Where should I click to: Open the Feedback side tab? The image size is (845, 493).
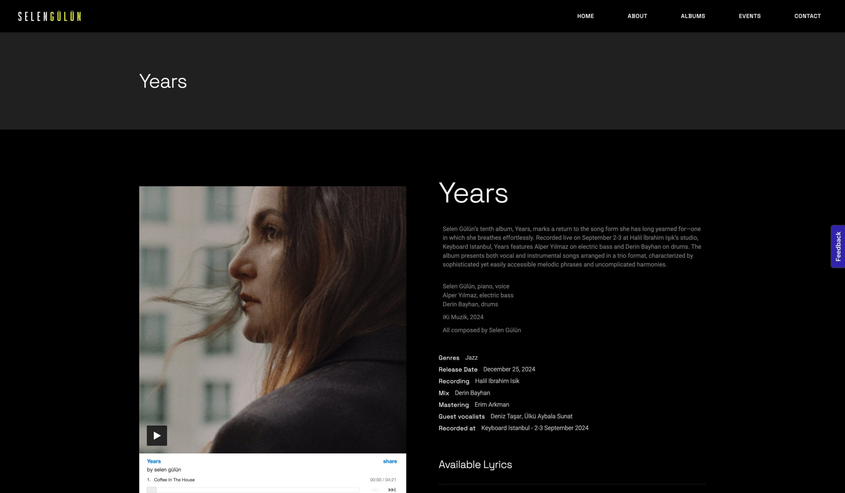[838, 246]
